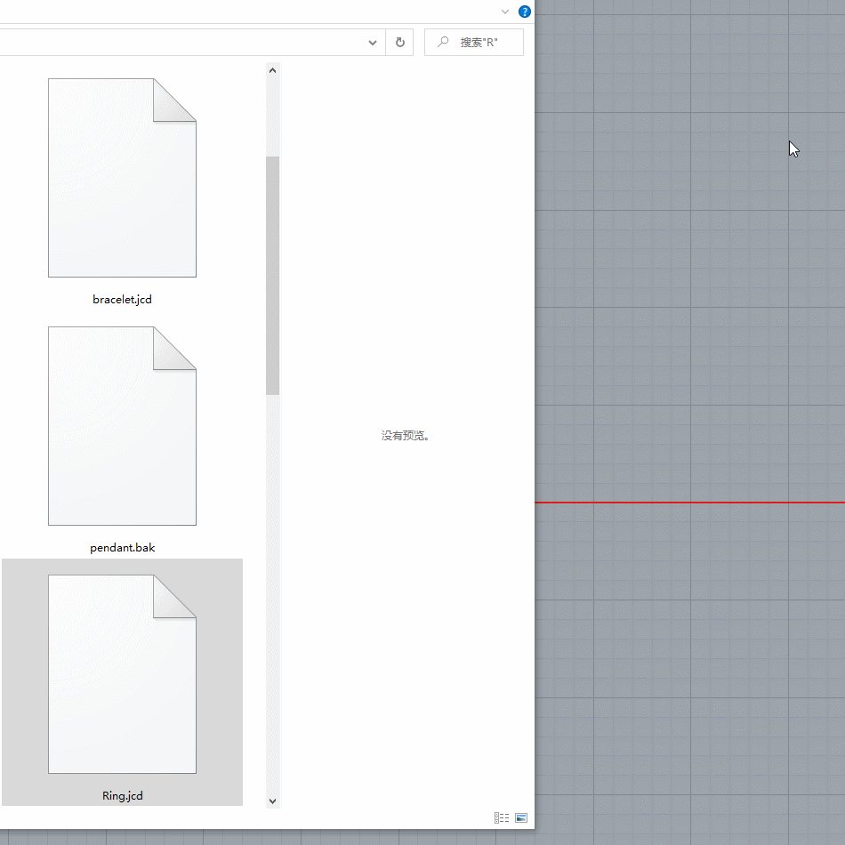The width and height of the screenshot is (845, 845).
Task: Open the address bar history dropdown
Action: (x=373, y=43)
